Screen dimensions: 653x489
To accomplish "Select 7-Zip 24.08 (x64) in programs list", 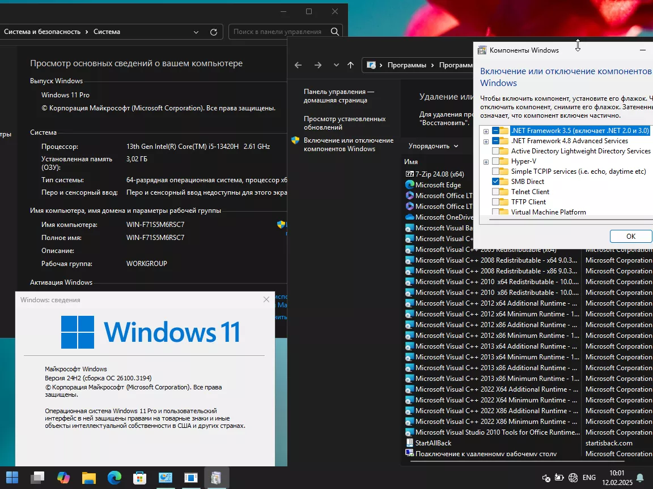I will point(439,174).
